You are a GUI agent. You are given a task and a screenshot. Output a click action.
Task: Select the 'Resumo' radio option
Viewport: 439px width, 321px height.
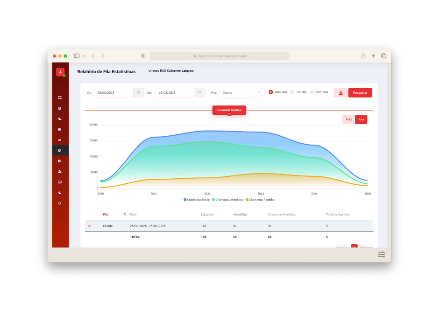[x=271, y=92]
